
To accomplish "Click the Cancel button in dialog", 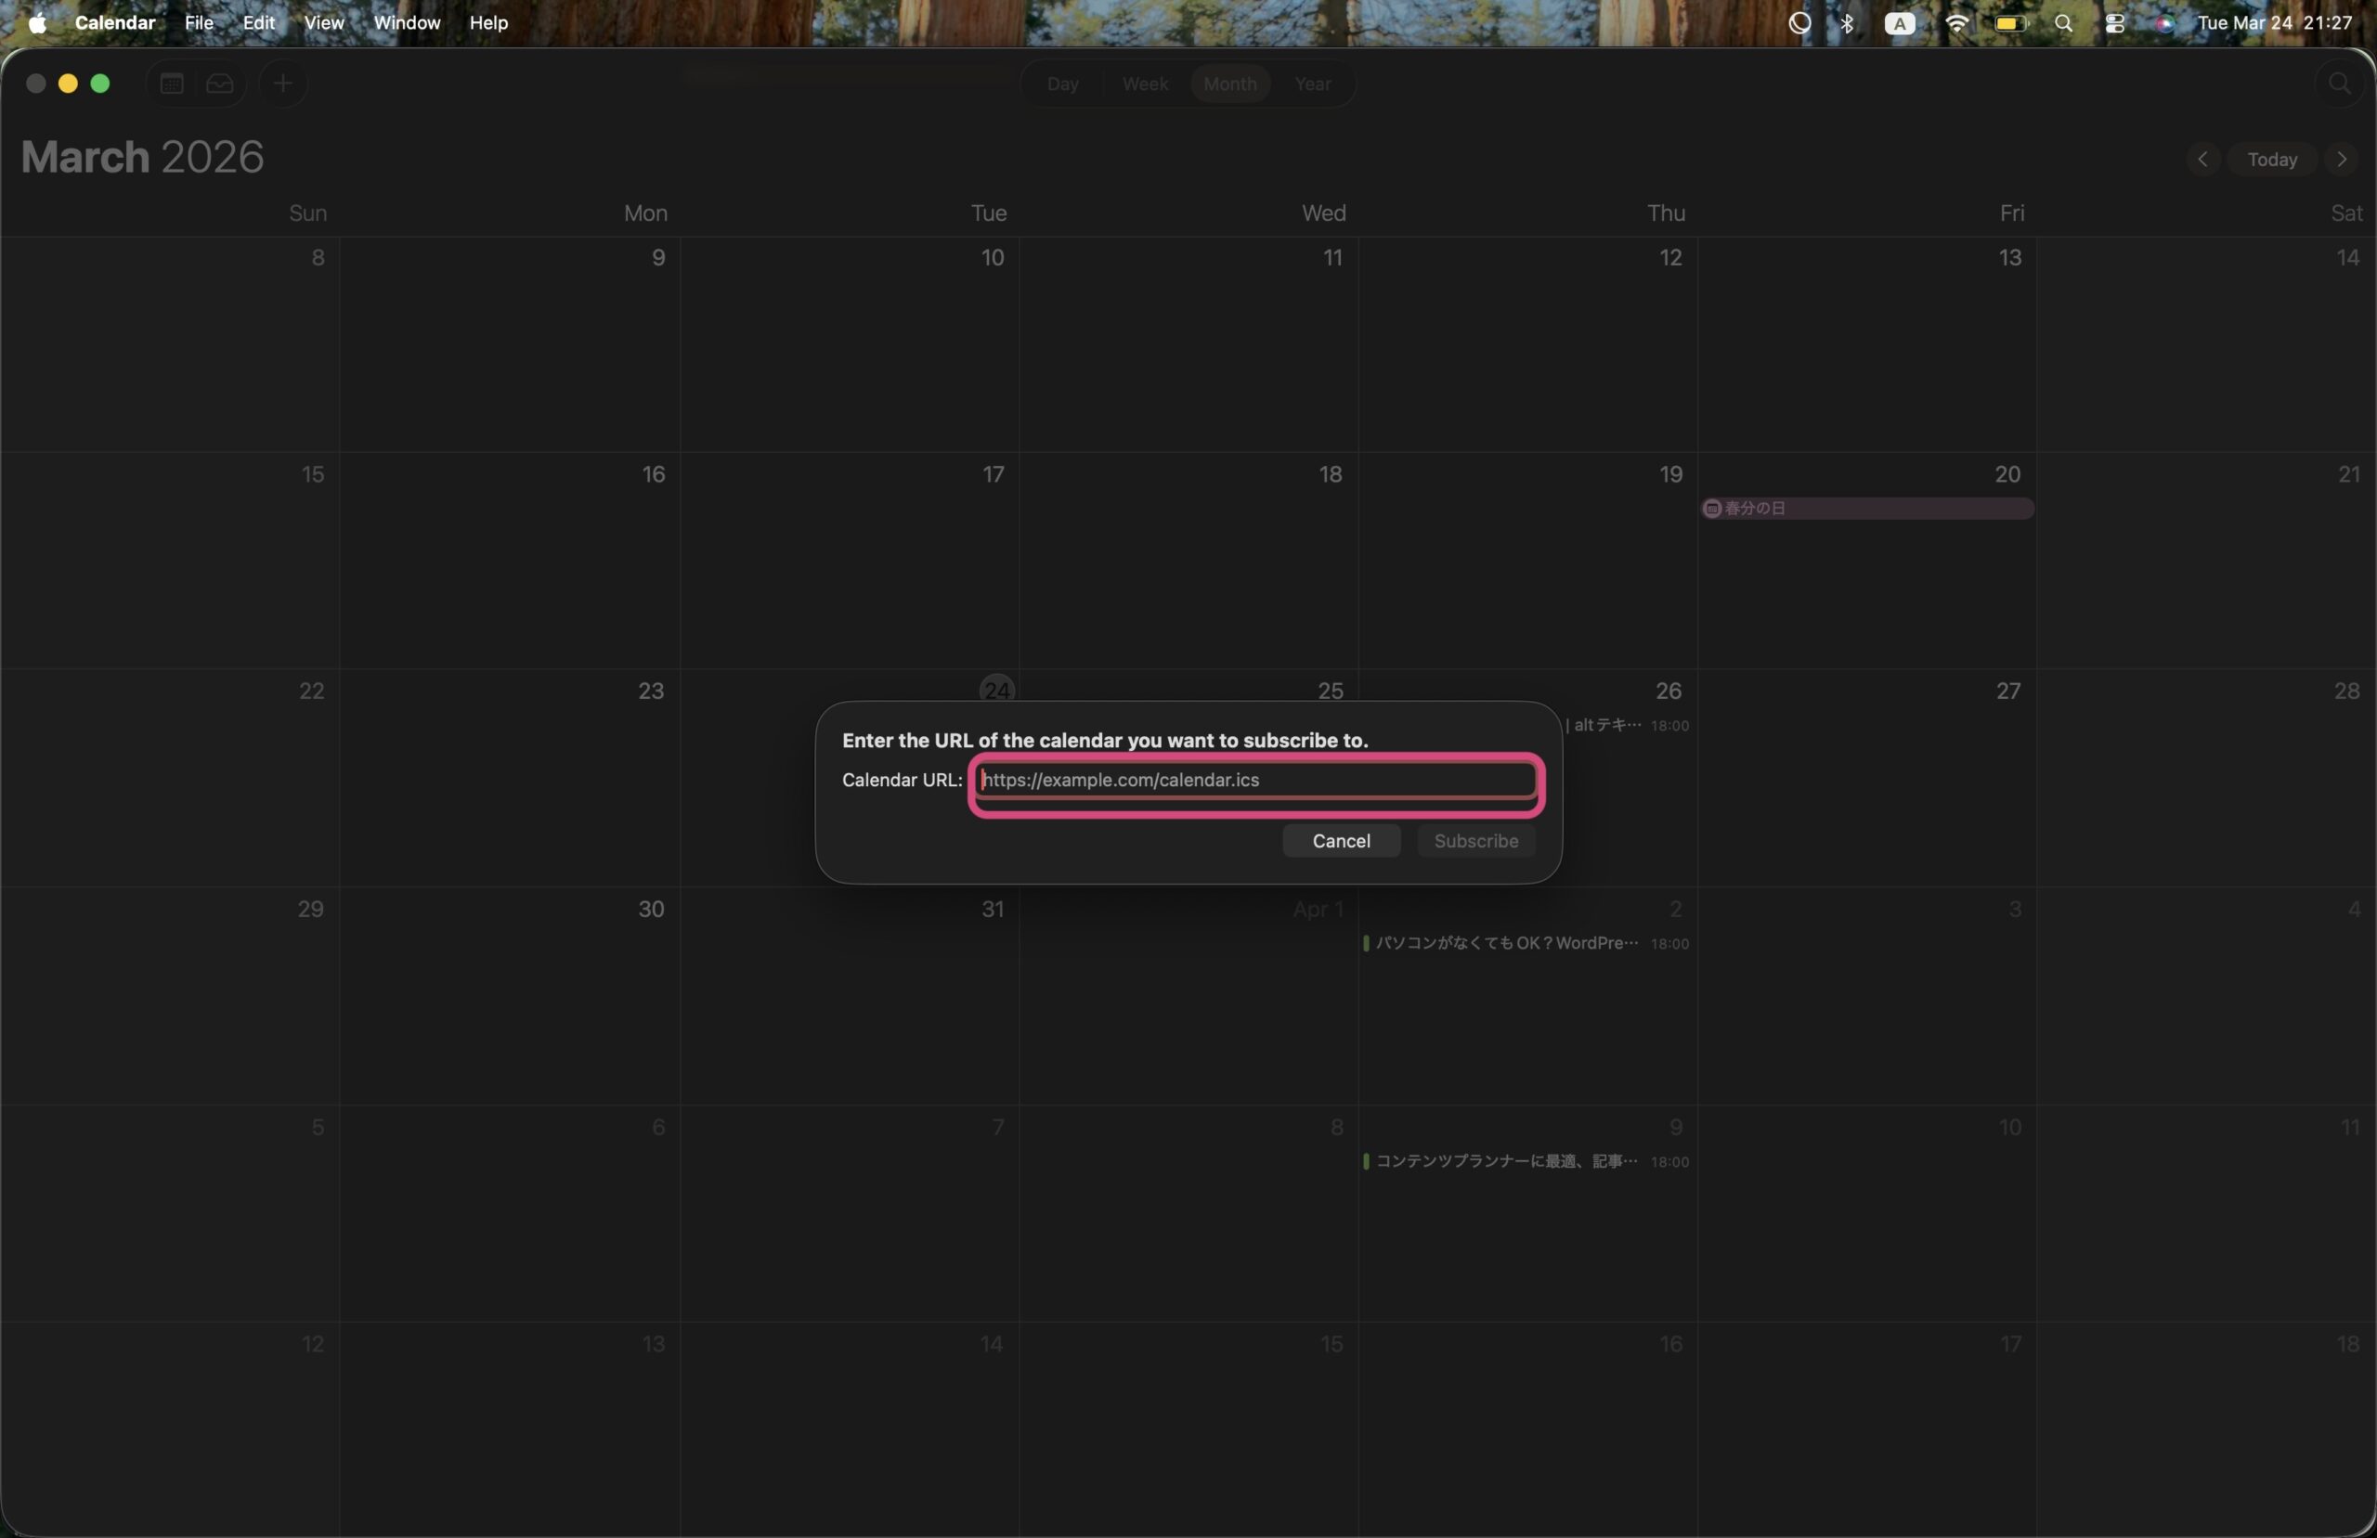I will click(x=1340, y=841).
